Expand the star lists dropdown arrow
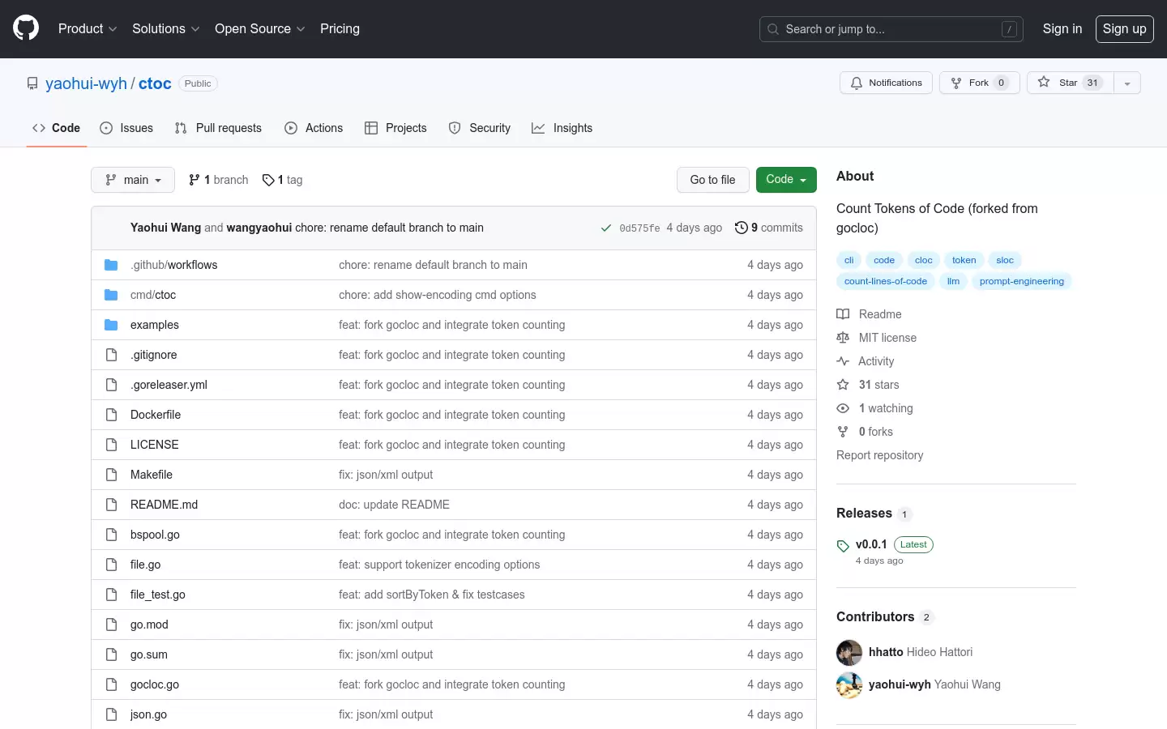This screenshot has width=1167, height=729. [1127, 83]
